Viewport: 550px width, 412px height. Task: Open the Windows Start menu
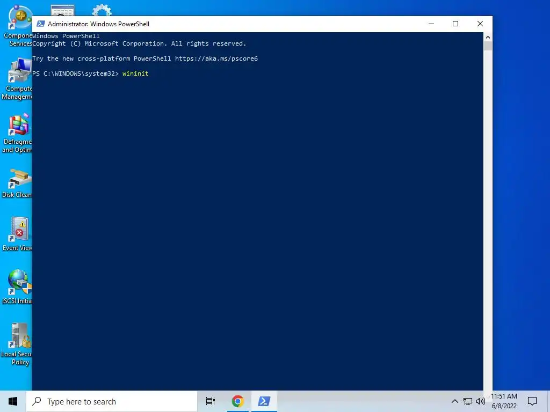[x=13, y=401]
